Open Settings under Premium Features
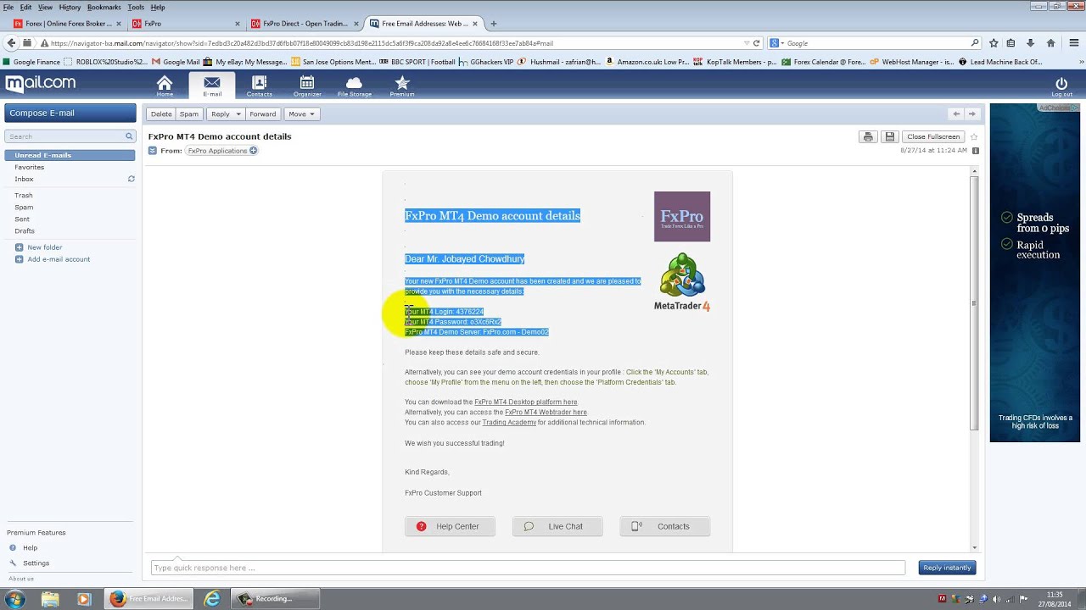 click(36, 563)
